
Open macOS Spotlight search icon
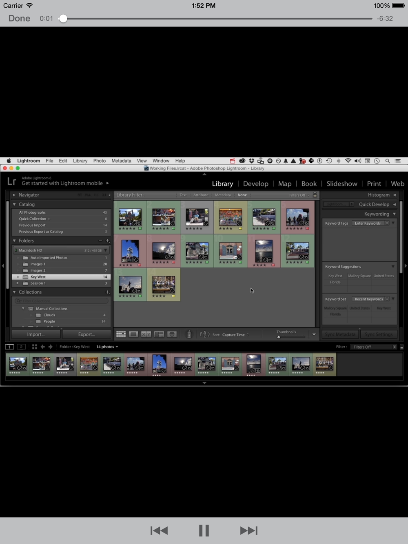click(388, 161)
